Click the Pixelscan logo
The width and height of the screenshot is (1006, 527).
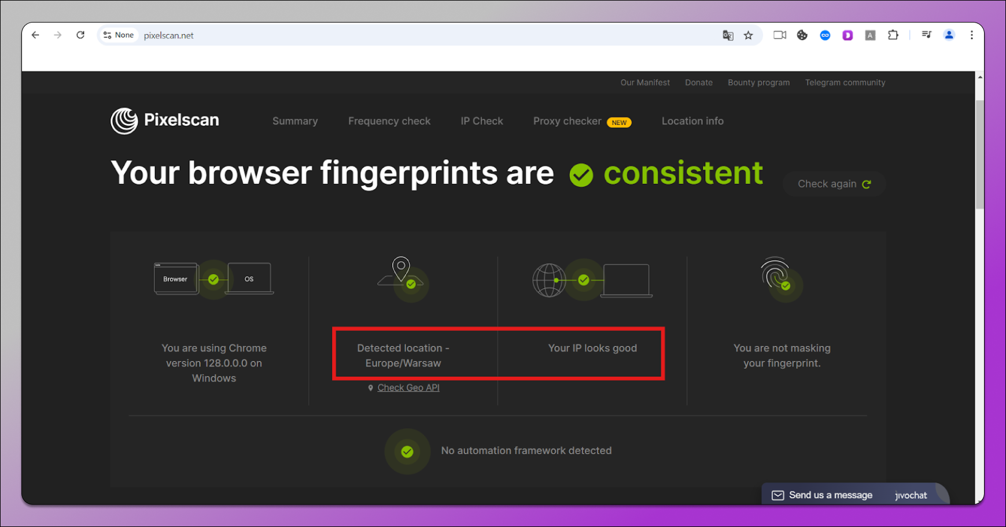pos(165,120)
